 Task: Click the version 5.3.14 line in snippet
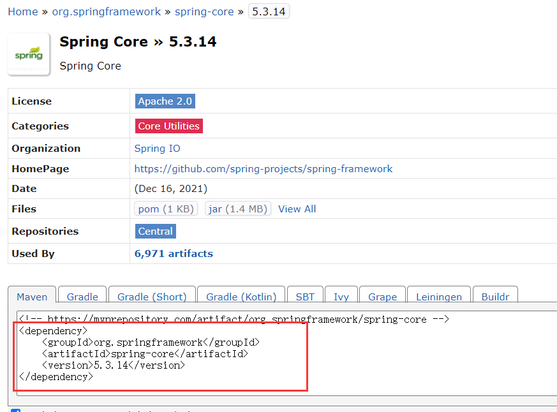click(114, 365)
